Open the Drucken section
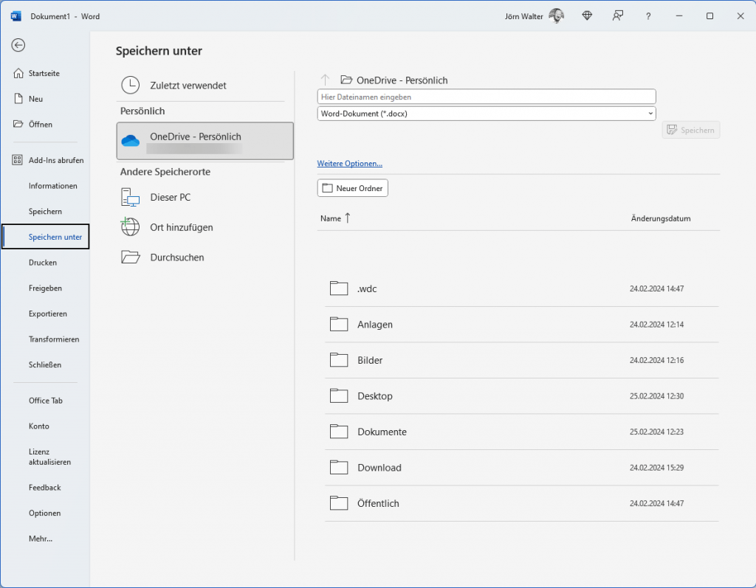This screenshot has width=756, height=588. [x=43, y=262]
